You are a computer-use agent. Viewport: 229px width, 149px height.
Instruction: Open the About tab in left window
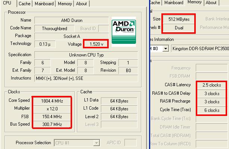[x=81, y=4]
